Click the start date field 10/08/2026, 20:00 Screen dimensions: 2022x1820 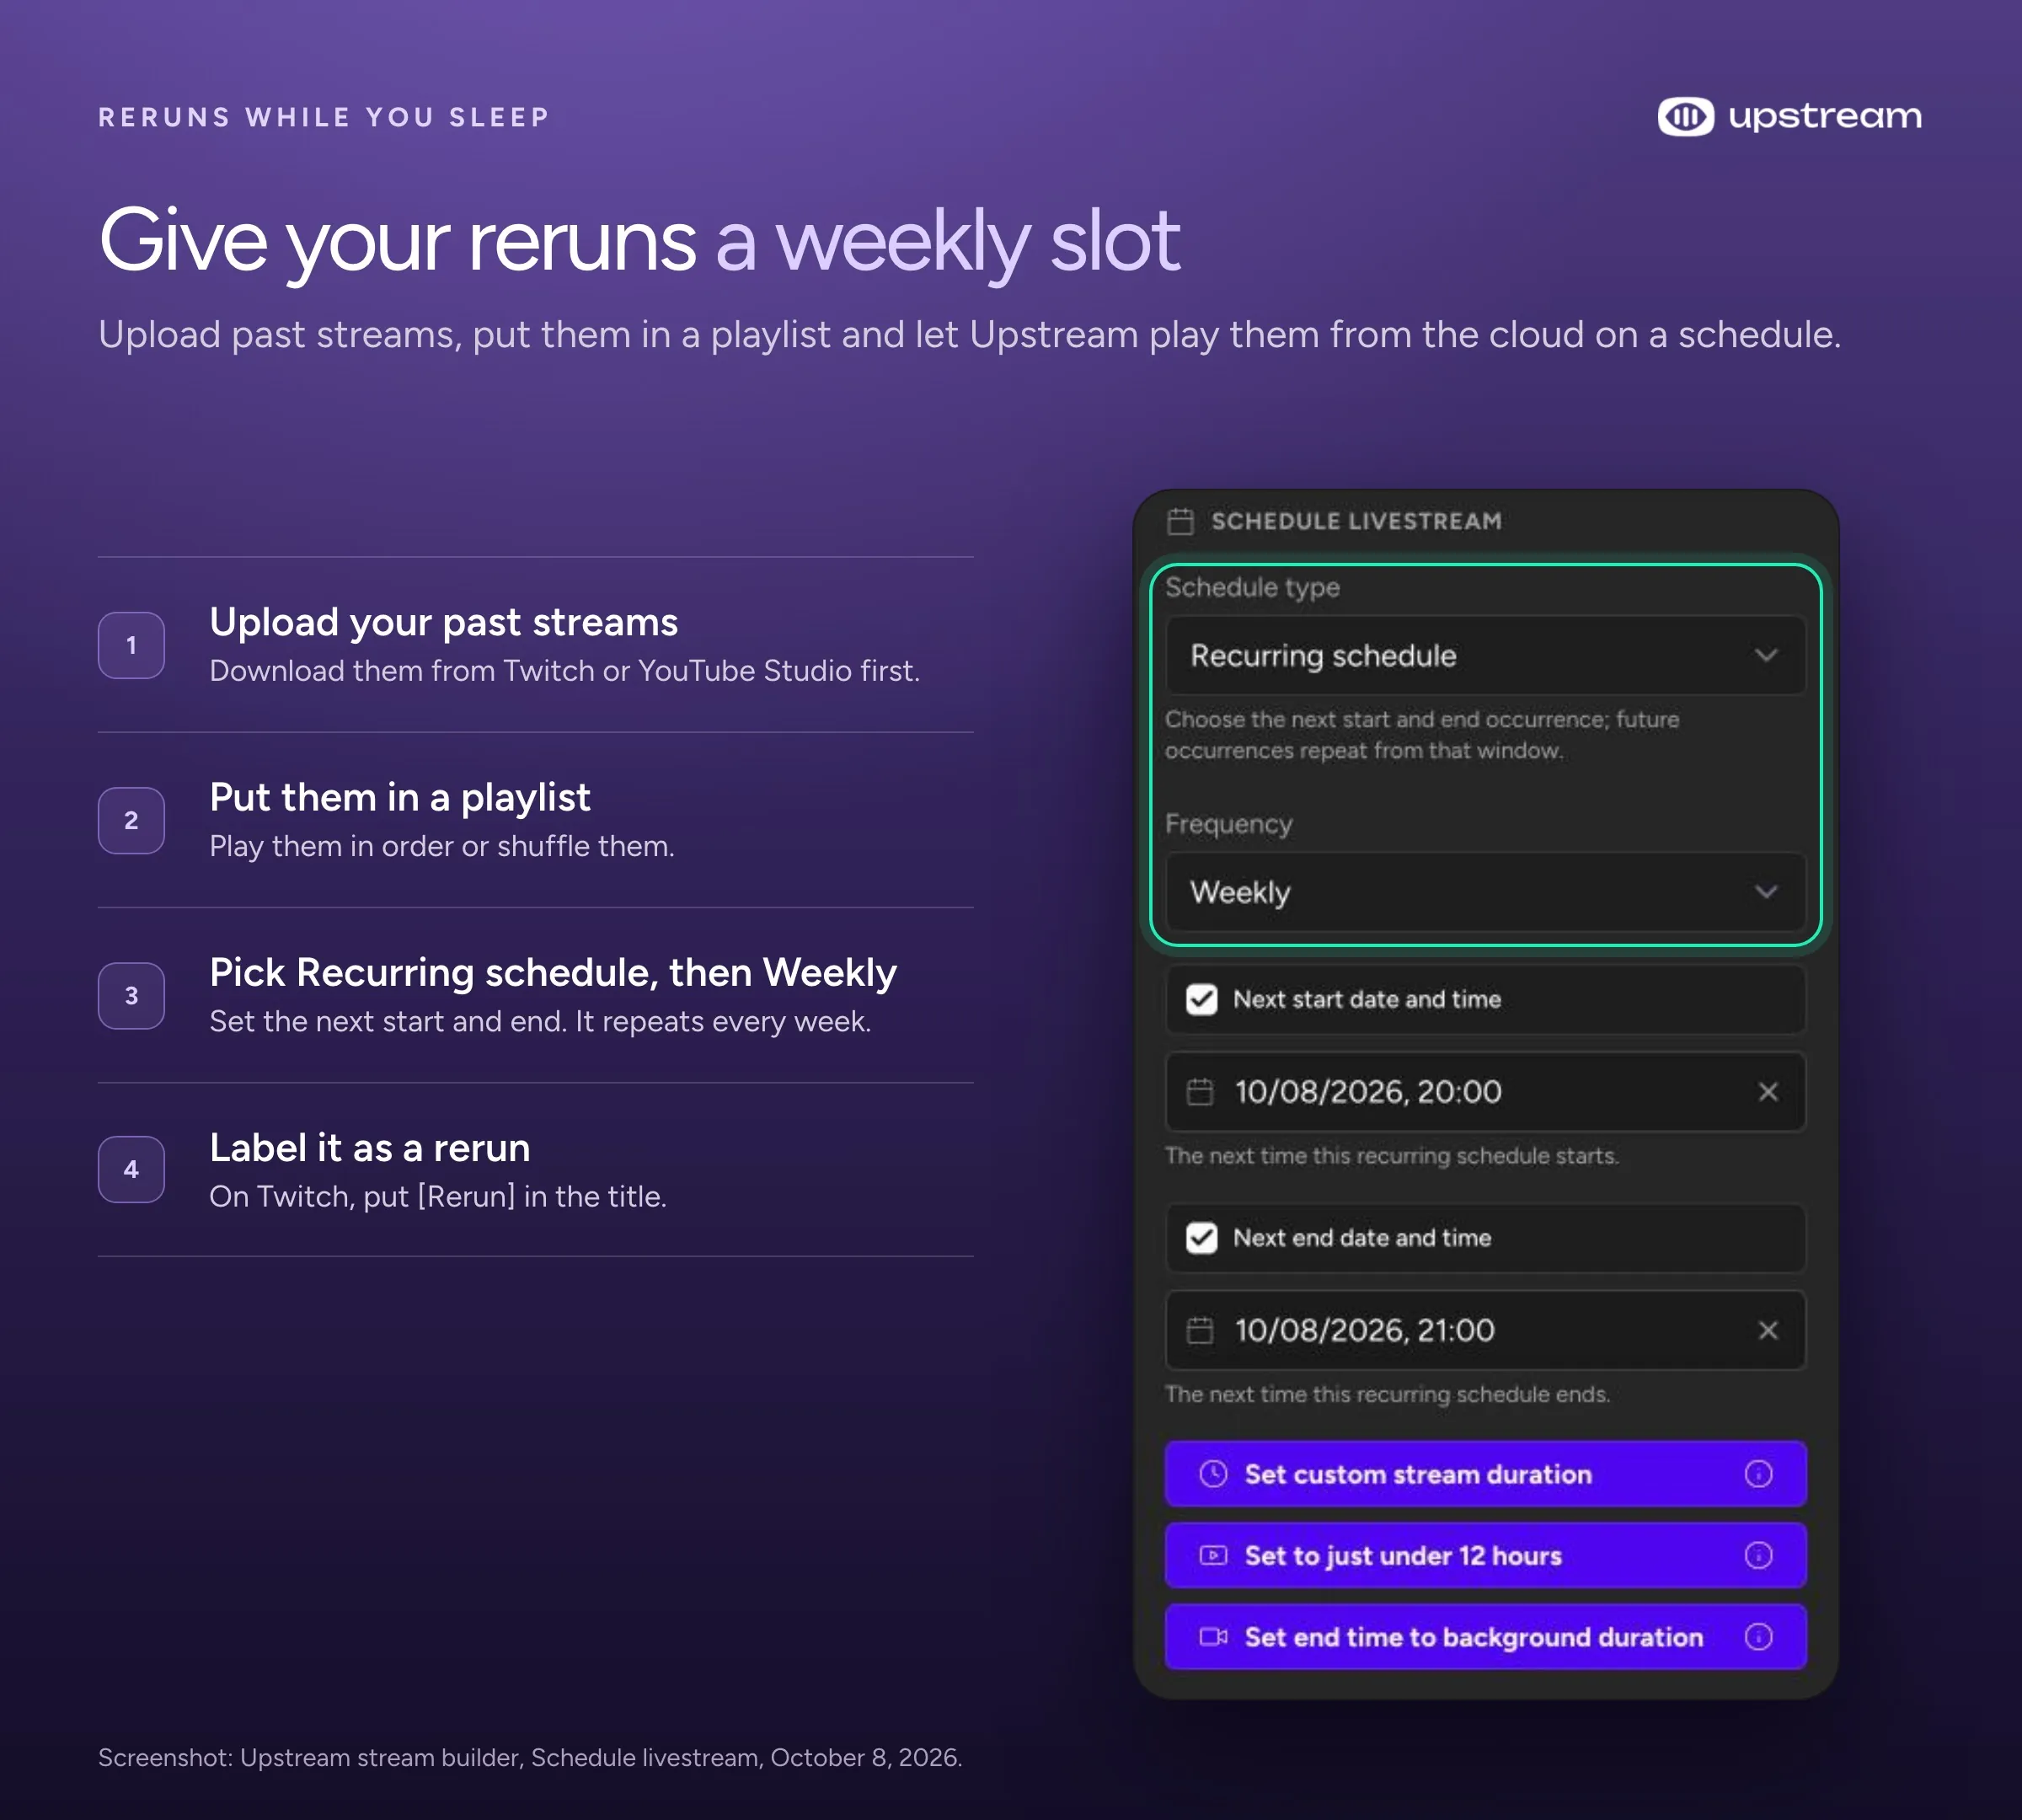point(1485,1092)
